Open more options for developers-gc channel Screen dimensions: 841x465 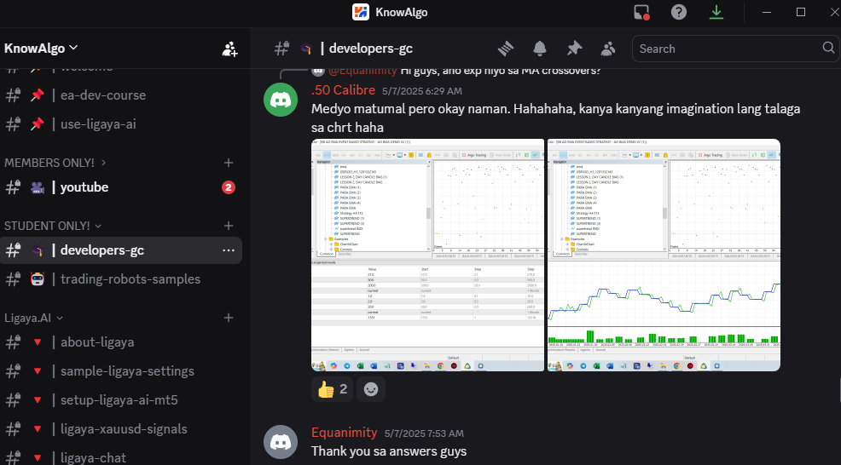(229, 250)
